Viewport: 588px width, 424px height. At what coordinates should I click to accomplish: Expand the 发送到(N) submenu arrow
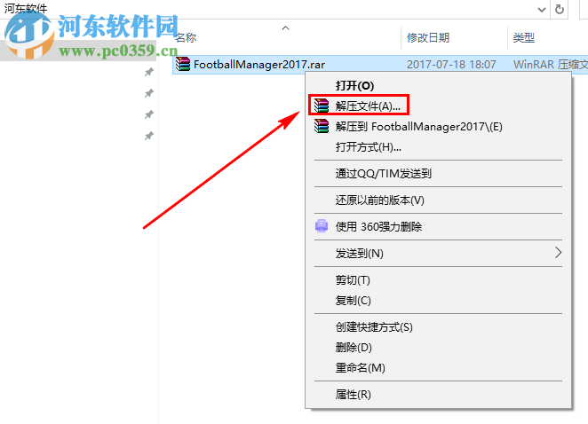tap(558, 253)
